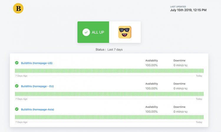
Task: Click the homepage-Asia uptime bar
Action: tap(109, 117)
